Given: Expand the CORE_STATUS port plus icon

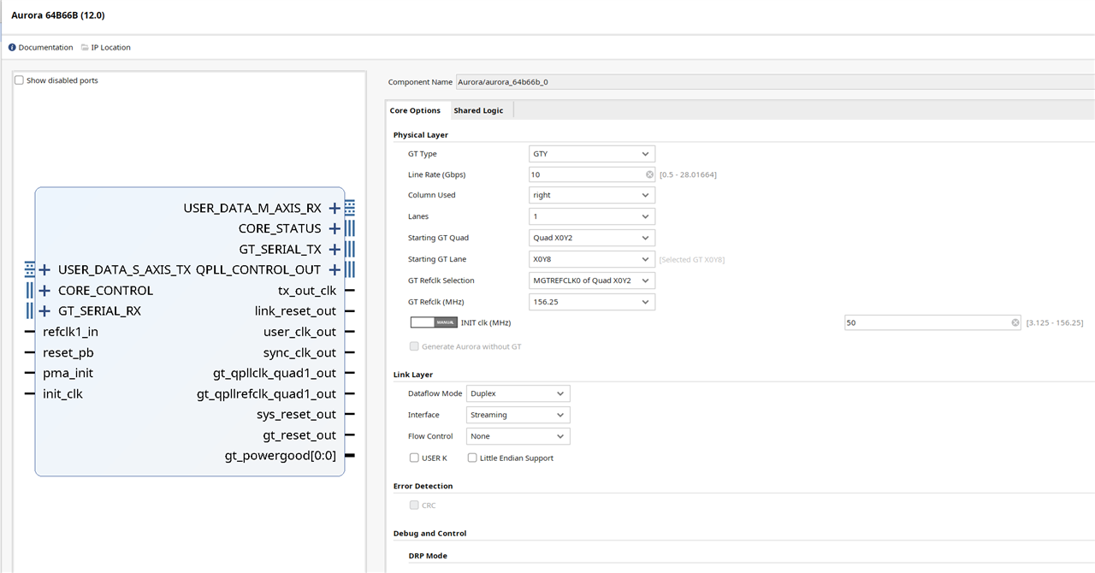Looking at the screenshot, I should point(334,228).
